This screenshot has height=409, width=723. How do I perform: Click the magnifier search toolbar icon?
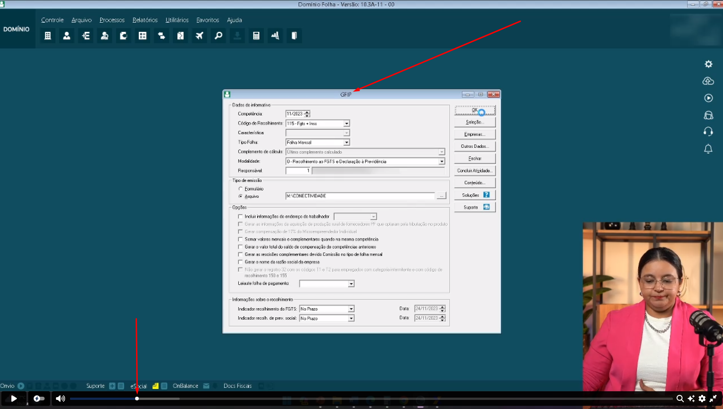tap(218, 35)
